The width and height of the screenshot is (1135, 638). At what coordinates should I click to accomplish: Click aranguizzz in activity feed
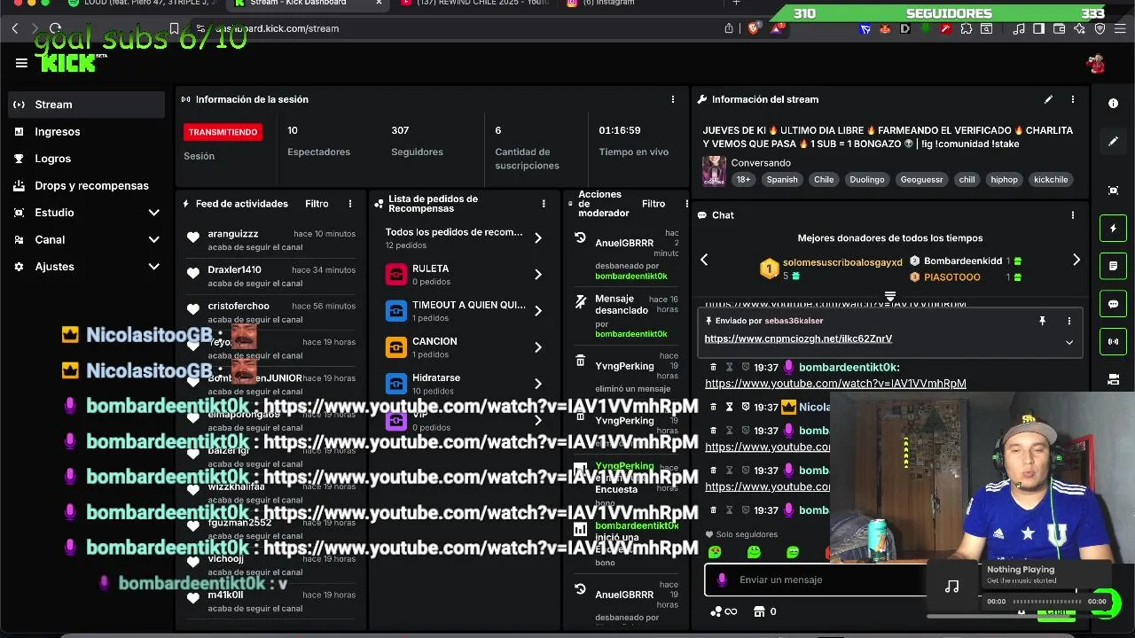point(233,234)
